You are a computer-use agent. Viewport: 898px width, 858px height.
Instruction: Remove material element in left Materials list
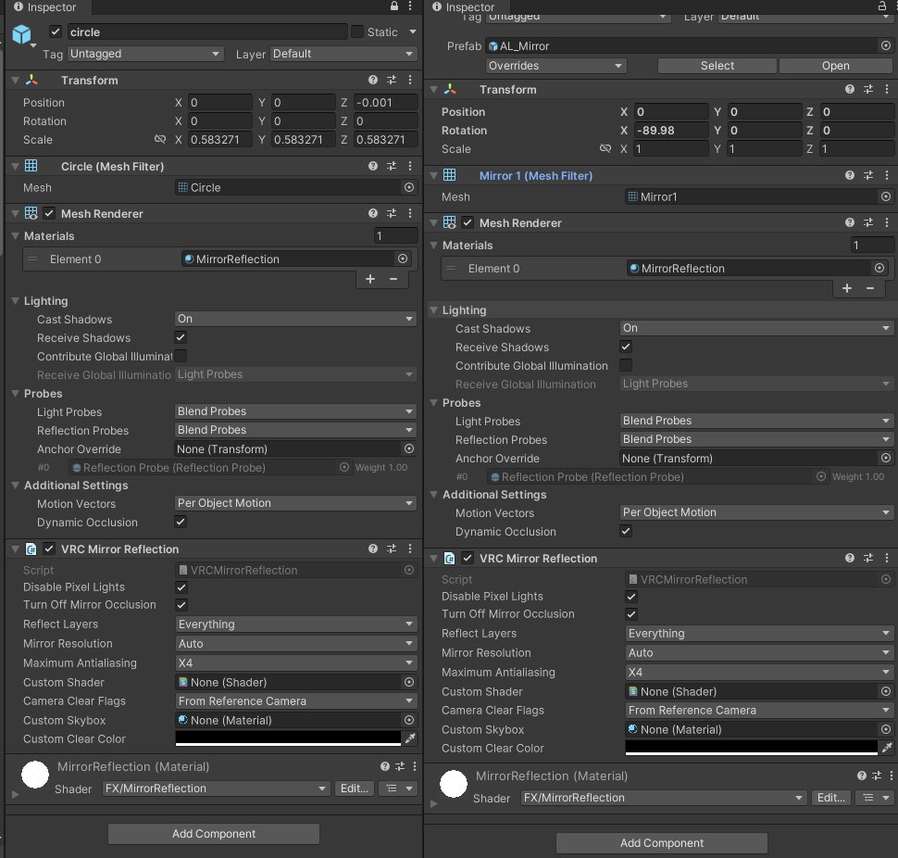(x=393, y=279)
